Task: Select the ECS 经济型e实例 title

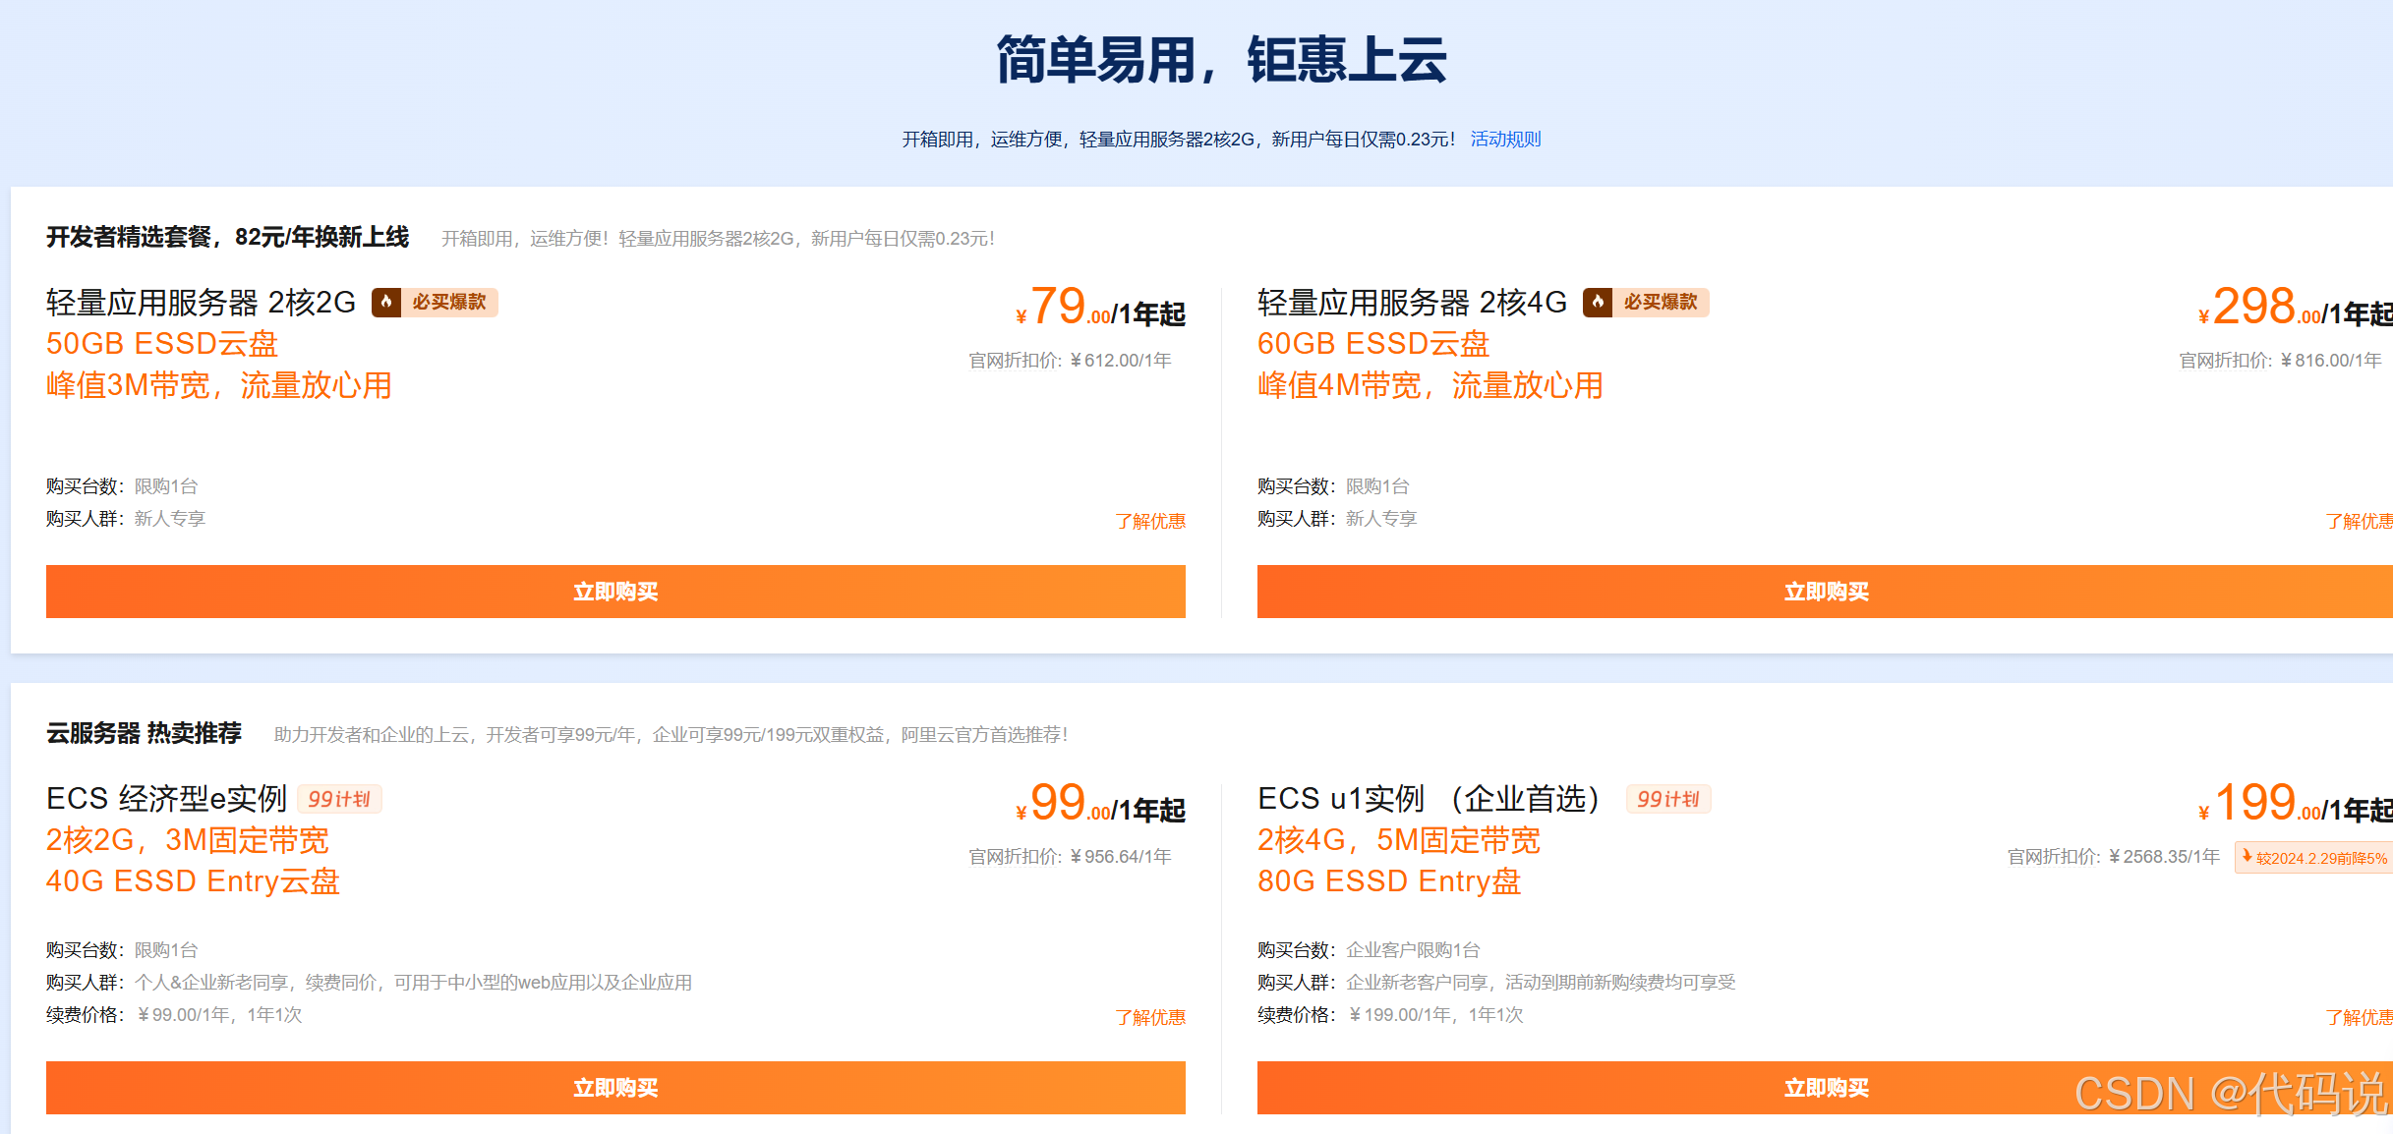Action: click(x=166, y=798)
